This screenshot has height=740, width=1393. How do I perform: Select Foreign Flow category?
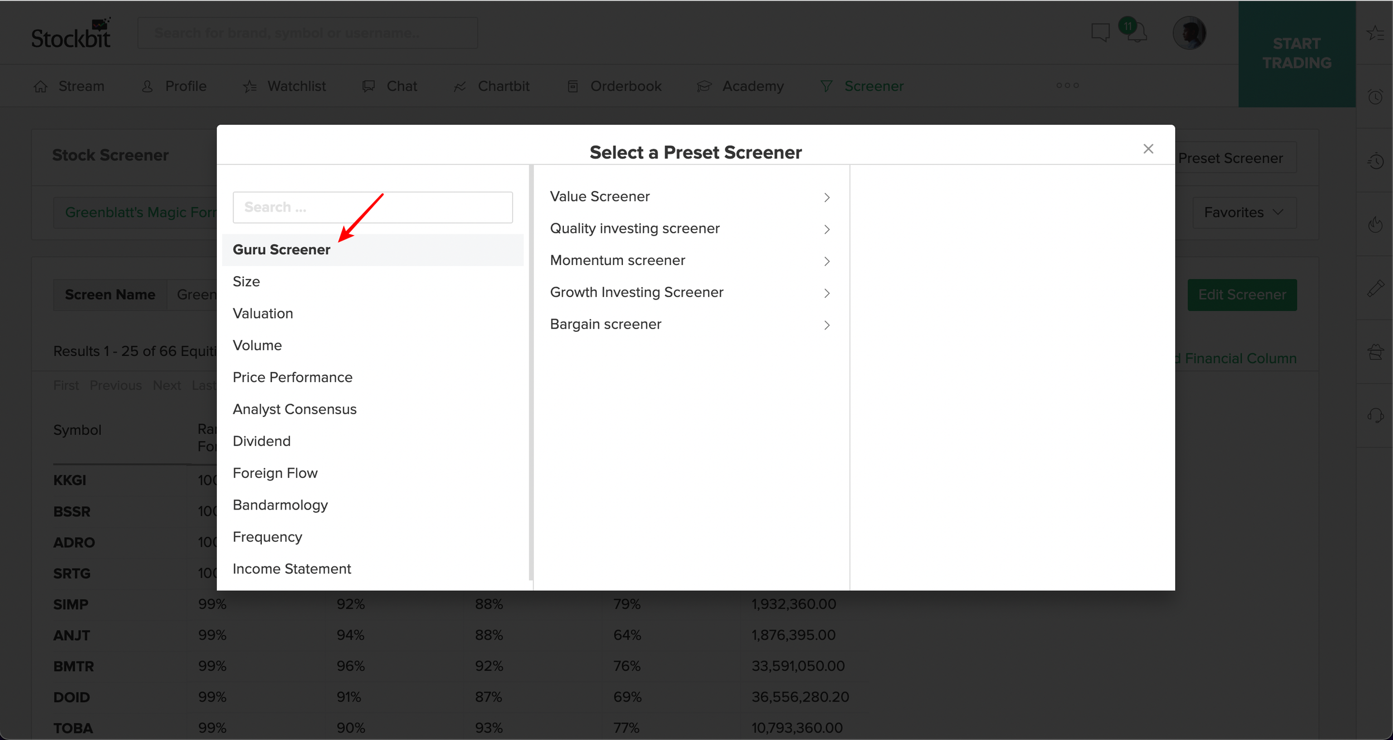pos(373,473)
